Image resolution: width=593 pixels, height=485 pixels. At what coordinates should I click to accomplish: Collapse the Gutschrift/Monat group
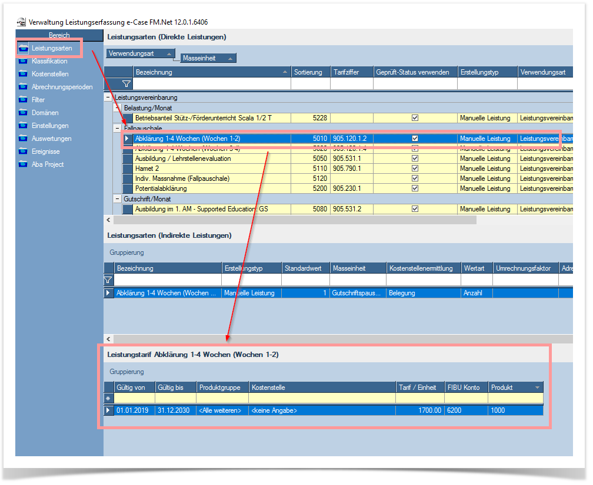pos(118,198)
